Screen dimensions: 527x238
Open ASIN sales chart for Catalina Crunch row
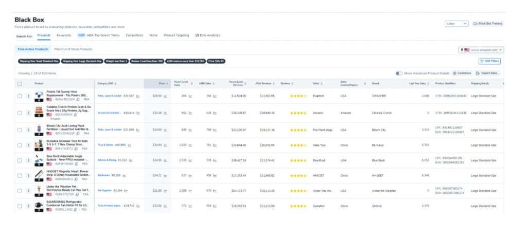(215, 113)
